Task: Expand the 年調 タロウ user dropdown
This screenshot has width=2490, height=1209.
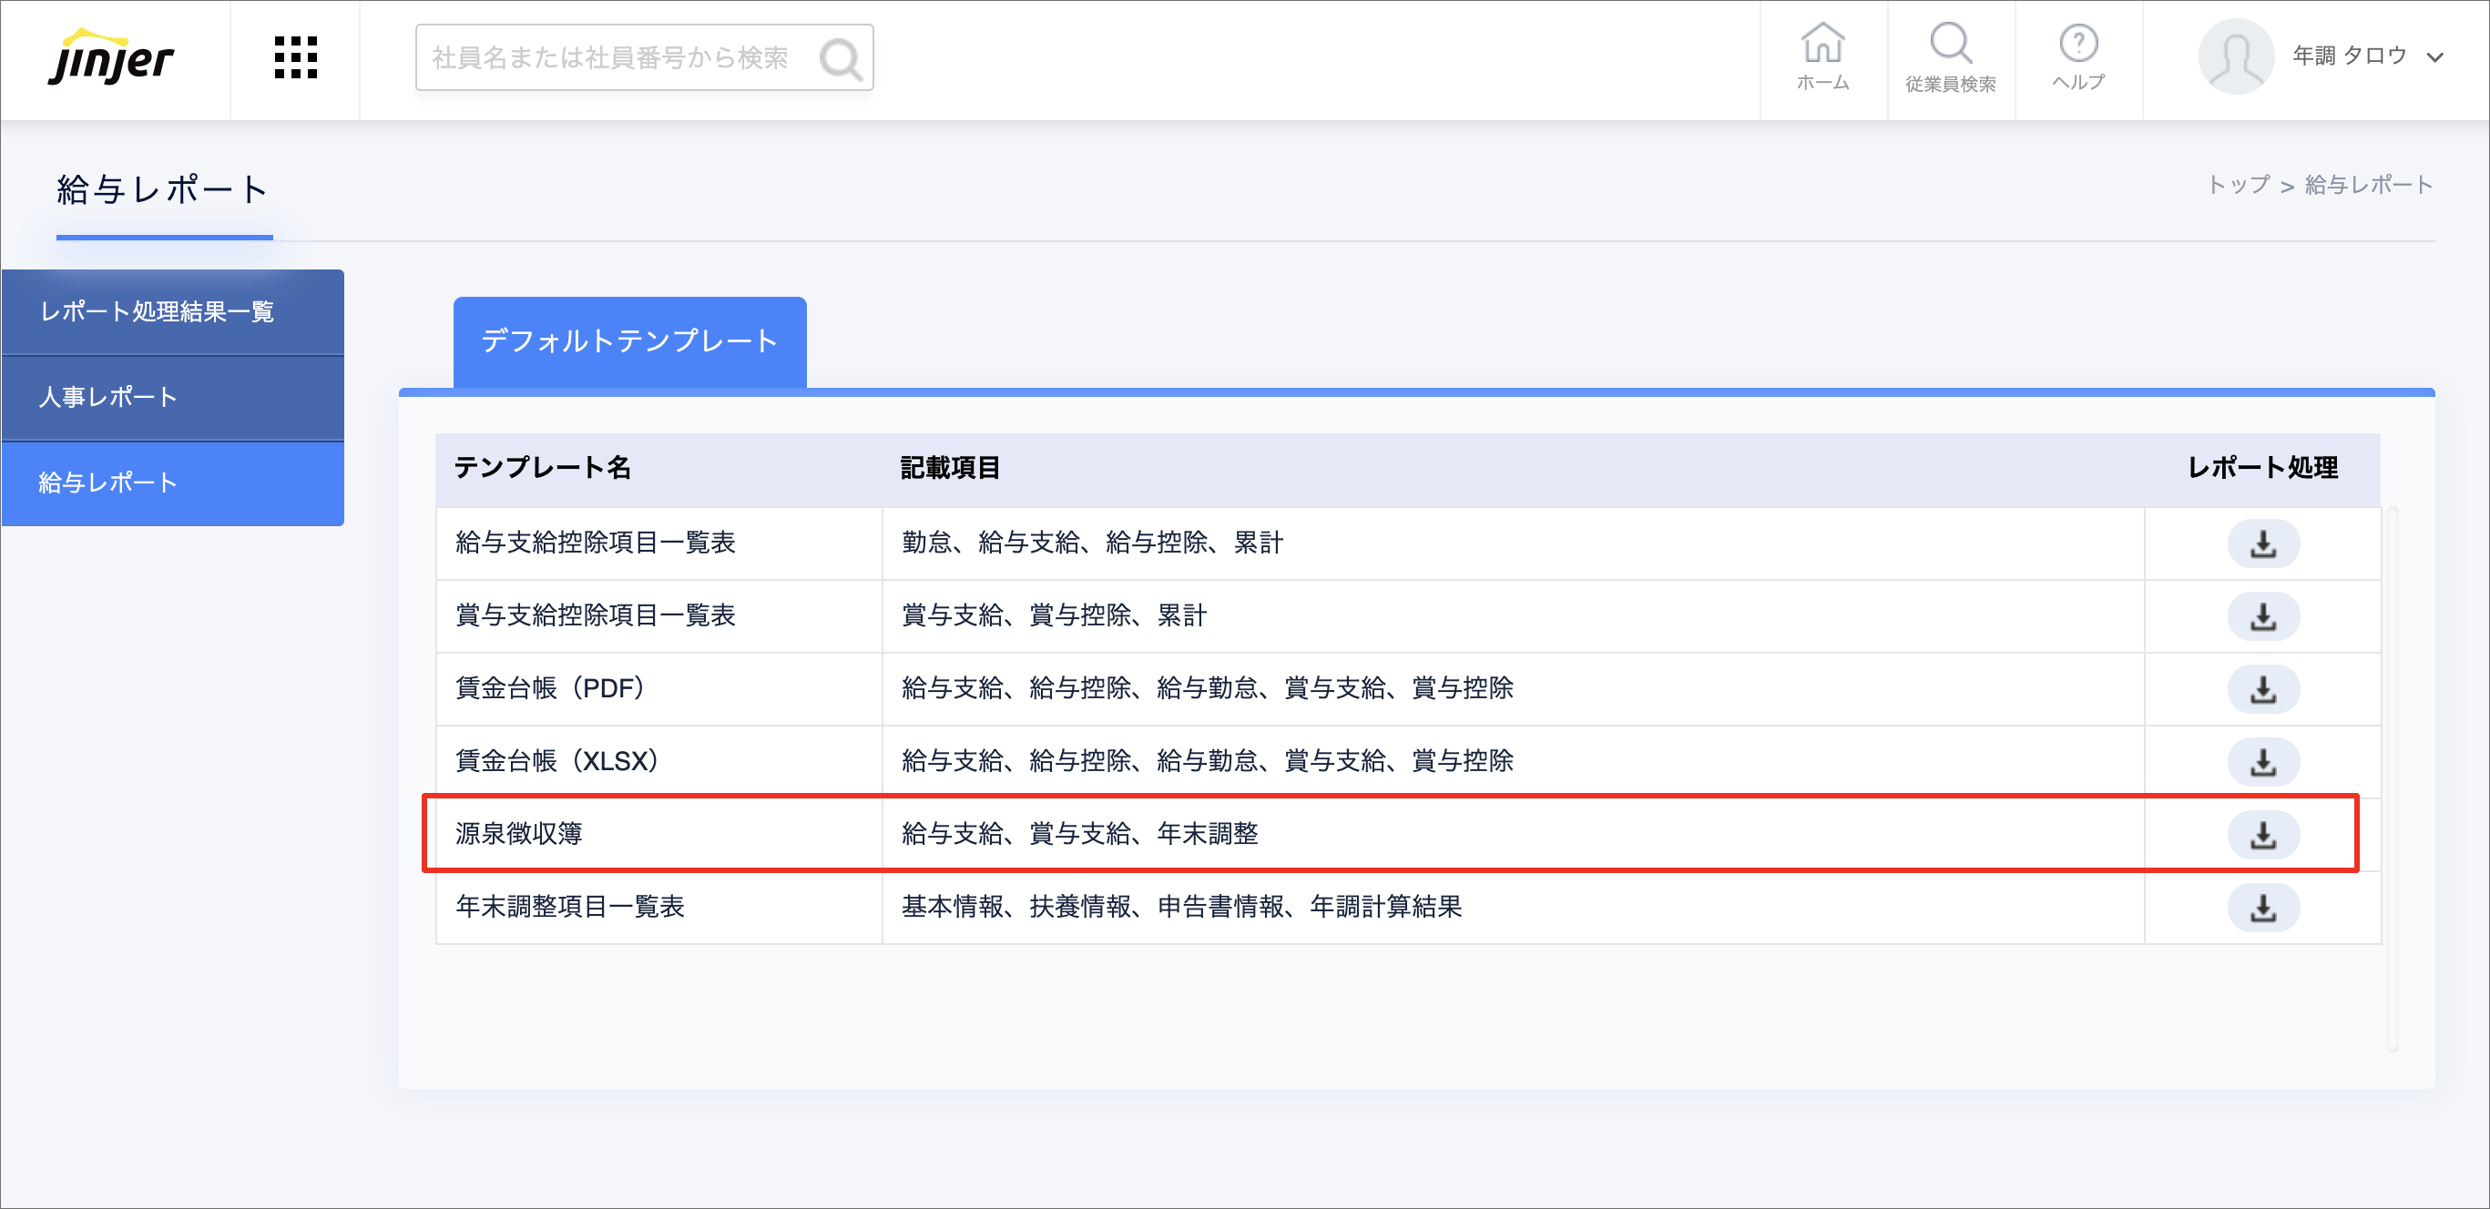Action: pyautogui.click(x=2434, y=57)
